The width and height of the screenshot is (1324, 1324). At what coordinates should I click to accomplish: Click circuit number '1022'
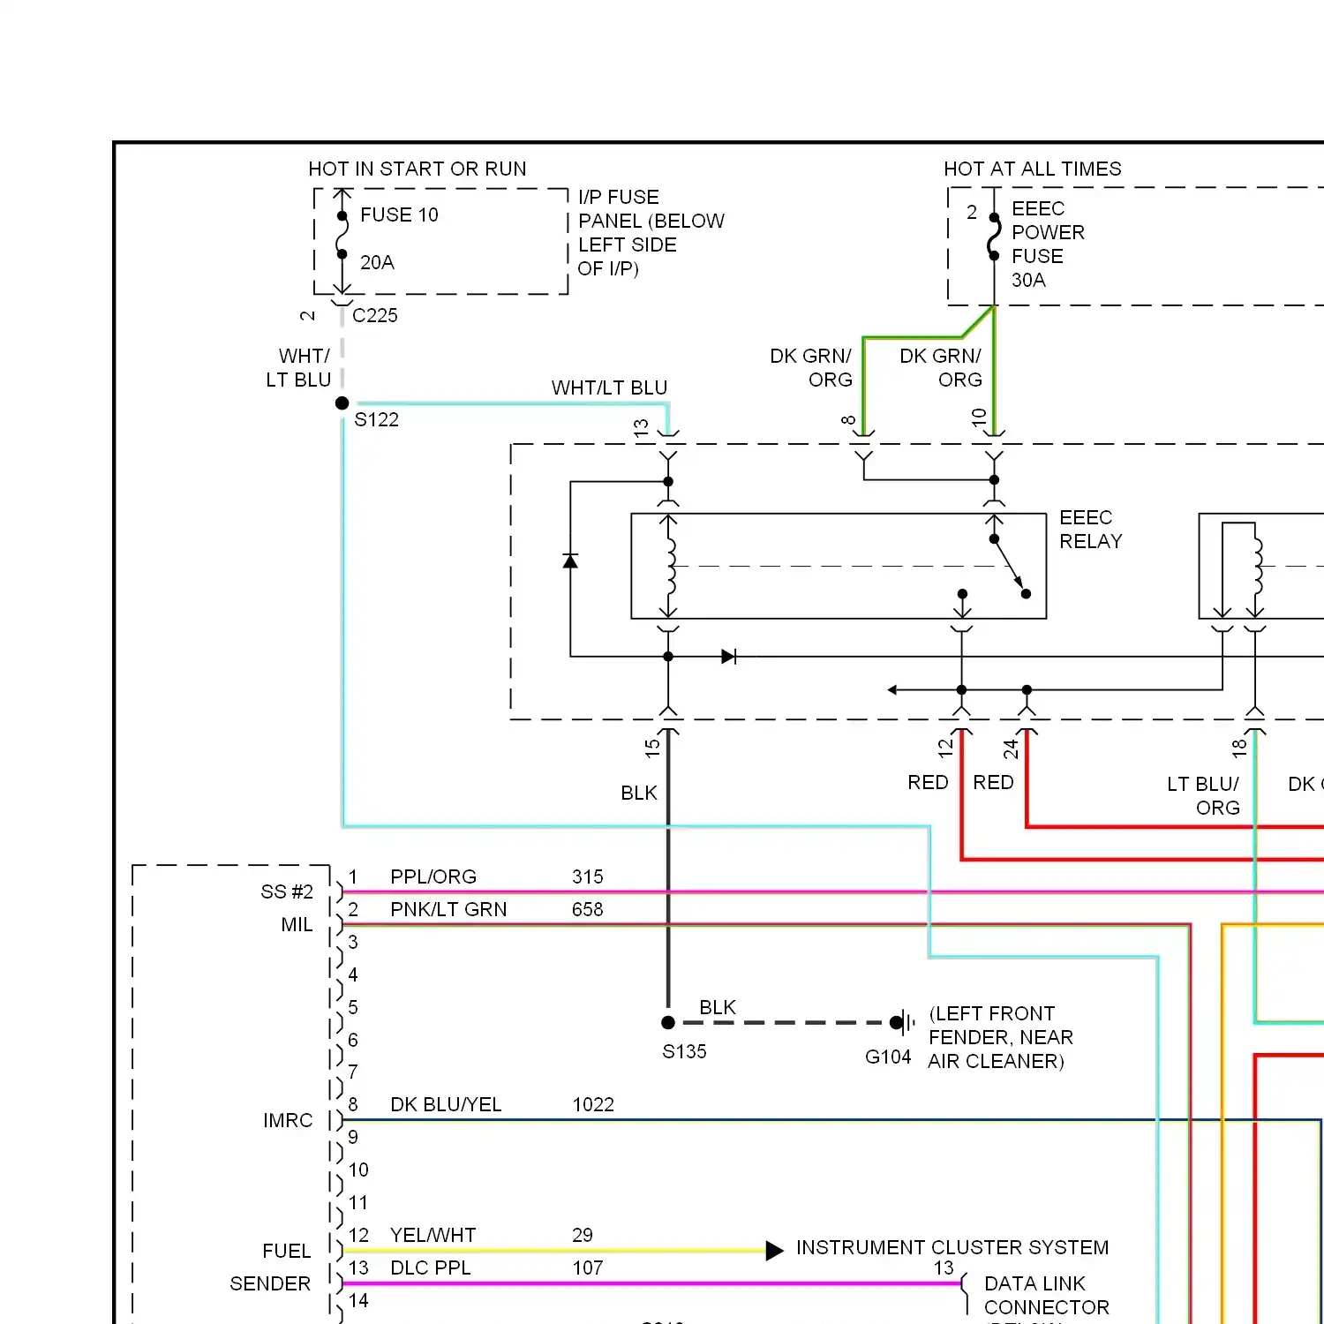pos(593,1104)
